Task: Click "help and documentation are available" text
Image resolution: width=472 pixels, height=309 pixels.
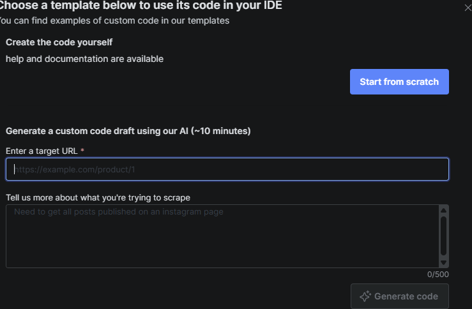Action: 84,59
